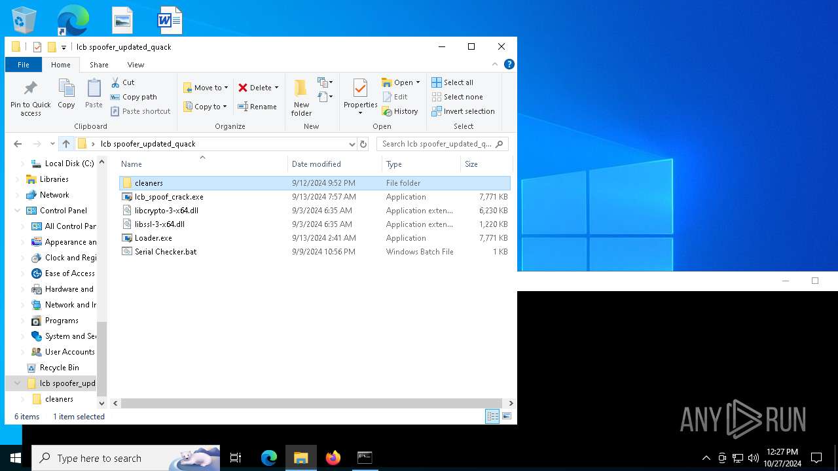The image size is (838, 471).
Task: Open the Delete options arrow
Action: (276, 88)
